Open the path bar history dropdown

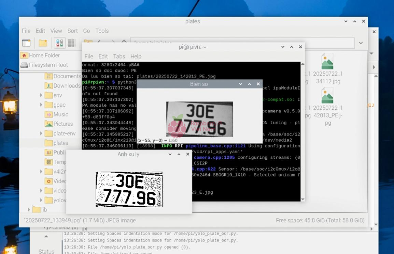[361, 43]
